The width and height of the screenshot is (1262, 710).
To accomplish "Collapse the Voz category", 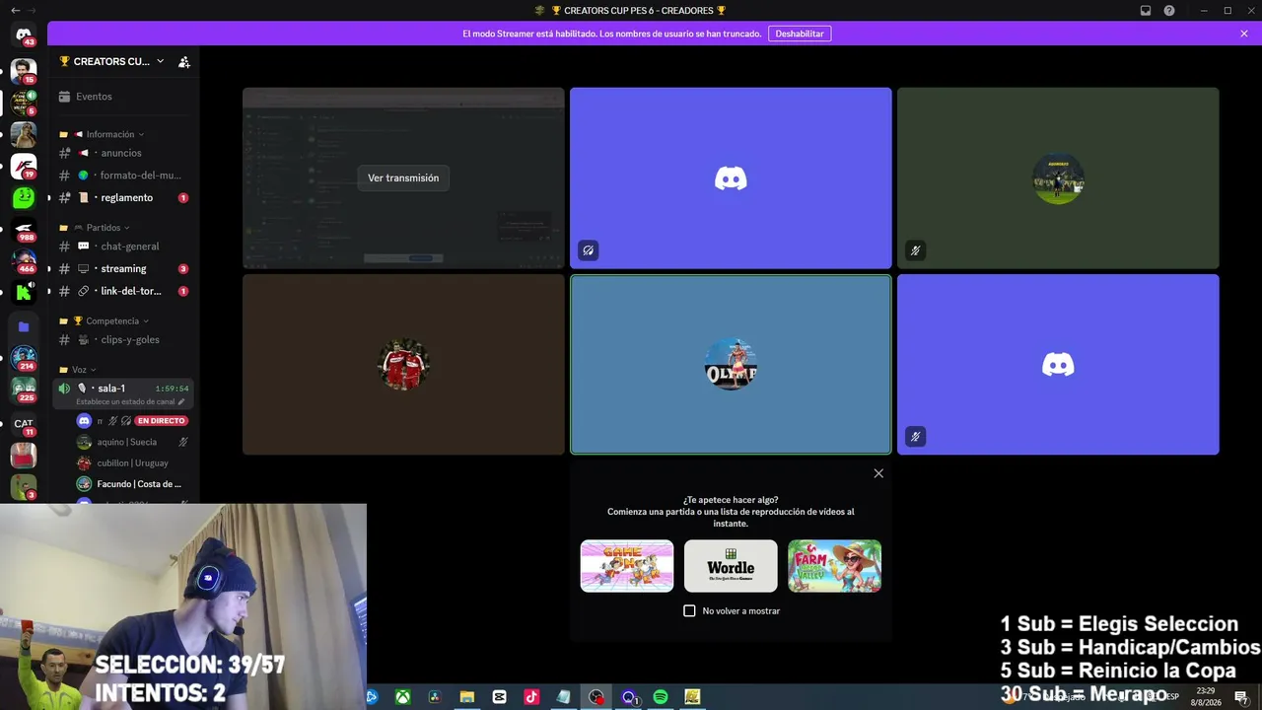I will coord(80,370).
